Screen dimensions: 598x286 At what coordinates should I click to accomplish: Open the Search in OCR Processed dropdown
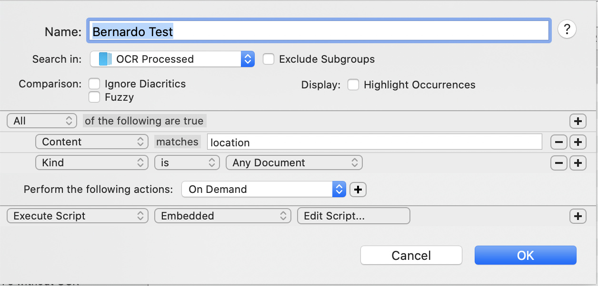(x=172, y=59)
